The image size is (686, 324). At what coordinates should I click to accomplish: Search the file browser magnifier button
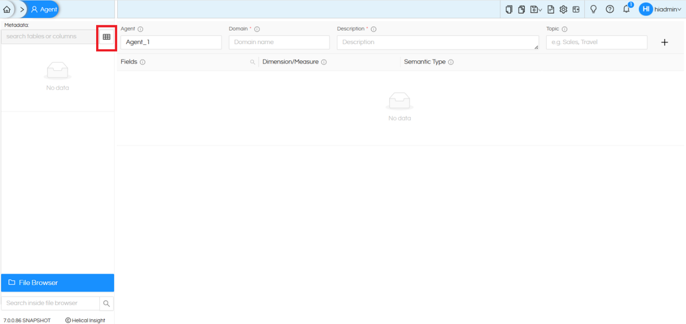click(107, 303)
